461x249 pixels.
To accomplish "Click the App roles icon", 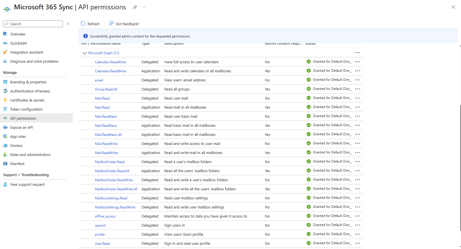I will (5, 136).
